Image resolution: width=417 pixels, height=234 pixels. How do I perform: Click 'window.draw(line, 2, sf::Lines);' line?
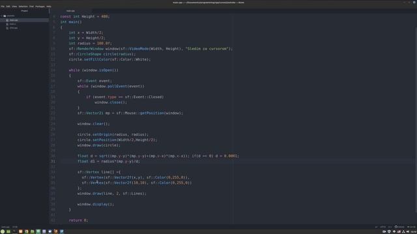point(111,194)
